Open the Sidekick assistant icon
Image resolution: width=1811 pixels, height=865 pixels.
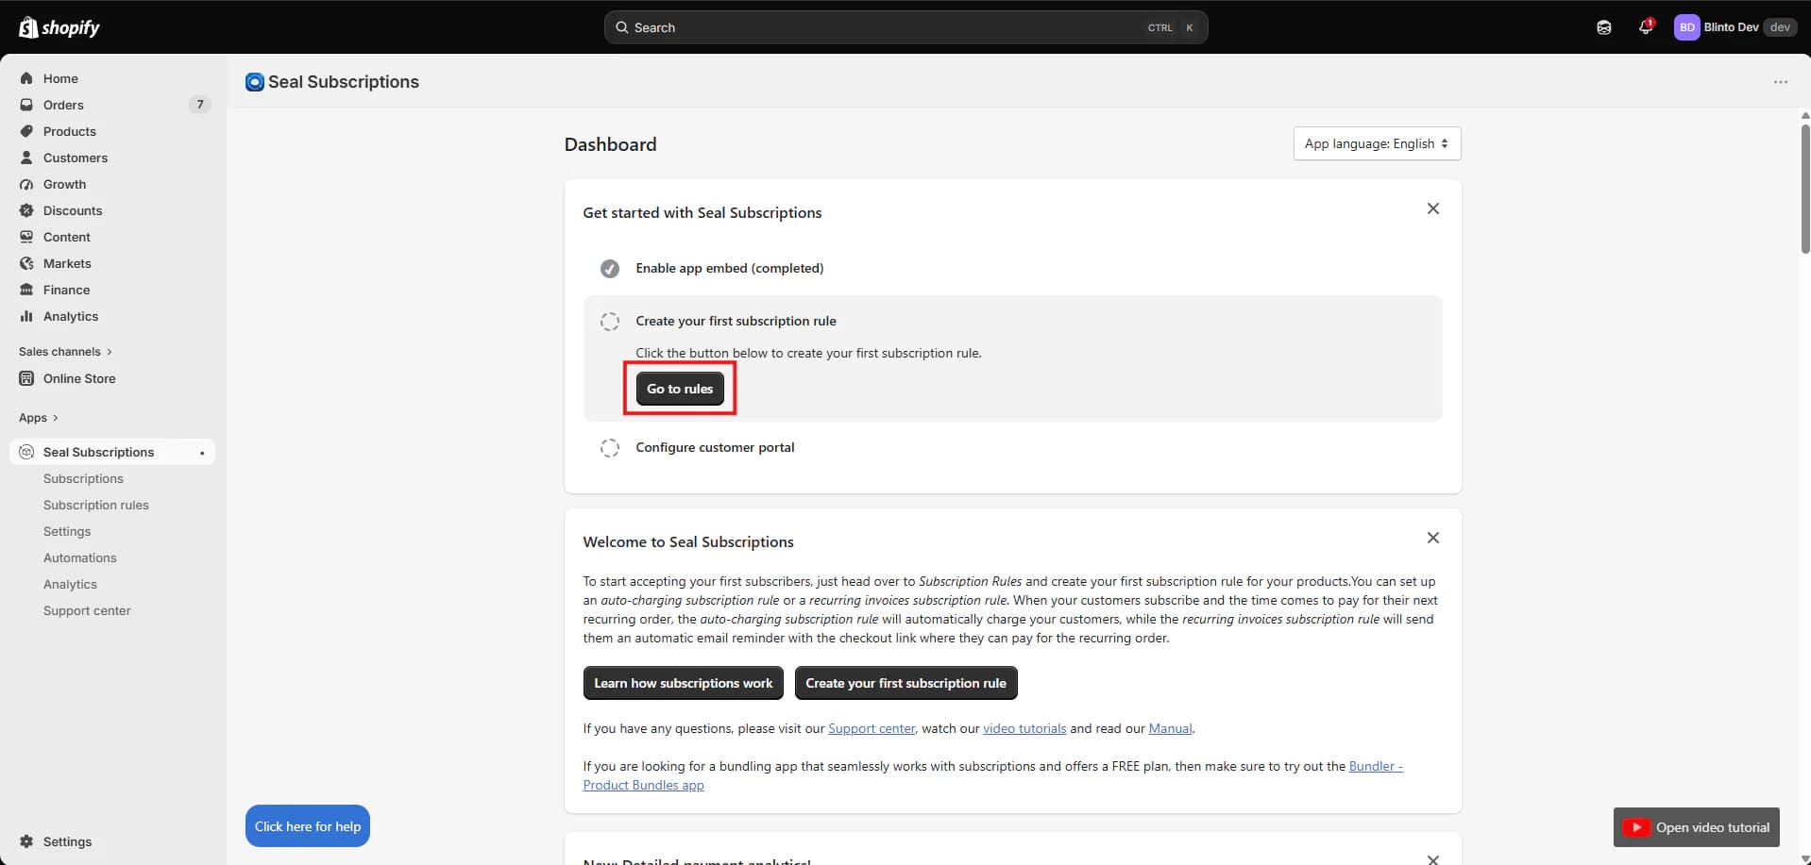click(x=1604, y=27)
